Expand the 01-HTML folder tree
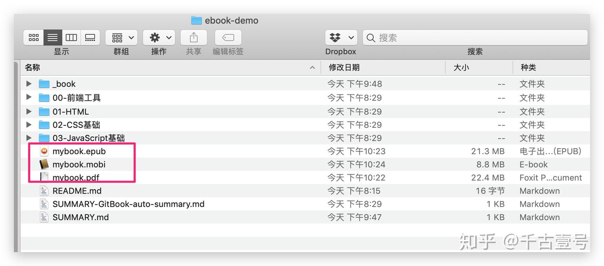This screenshot has width=604, height=266. (x=28, y=111)
